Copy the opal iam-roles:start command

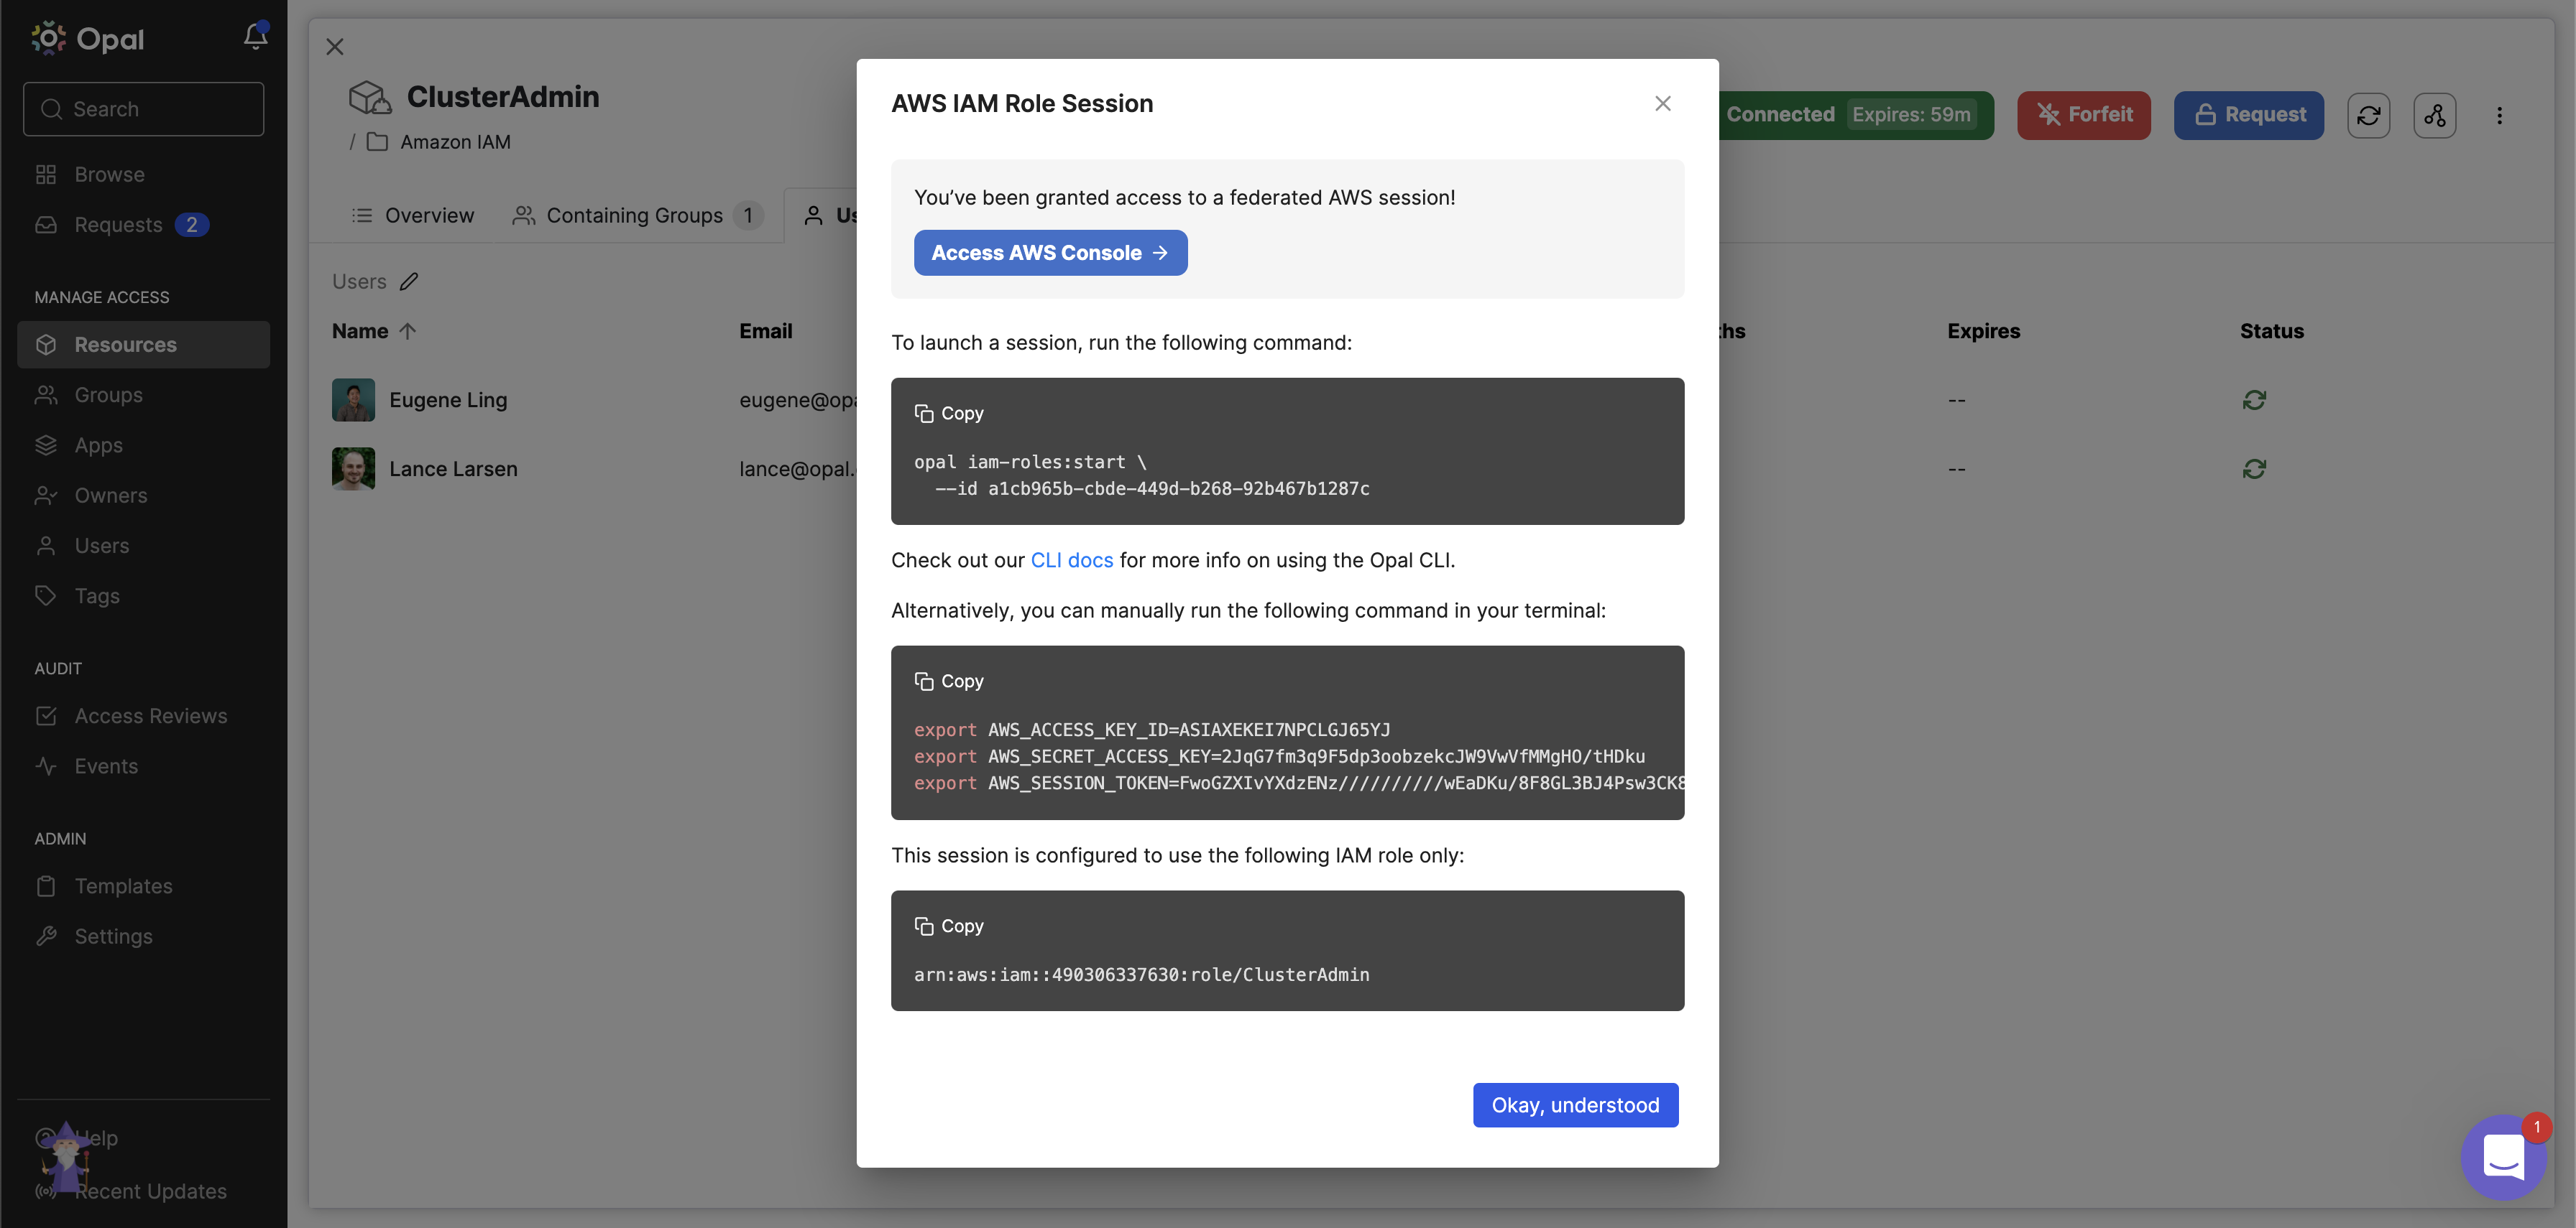(949, 413)
